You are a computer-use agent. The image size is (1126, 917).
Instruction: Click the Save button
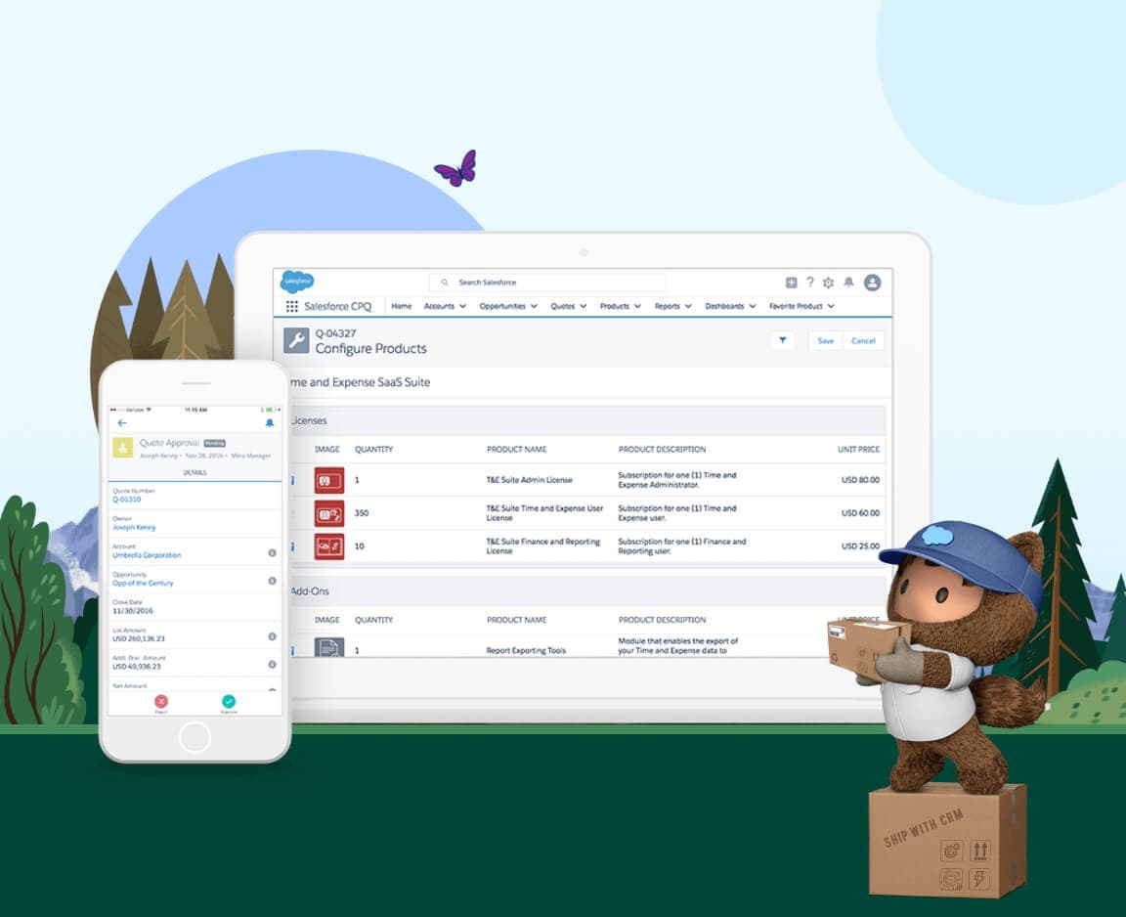click(826, 341)
